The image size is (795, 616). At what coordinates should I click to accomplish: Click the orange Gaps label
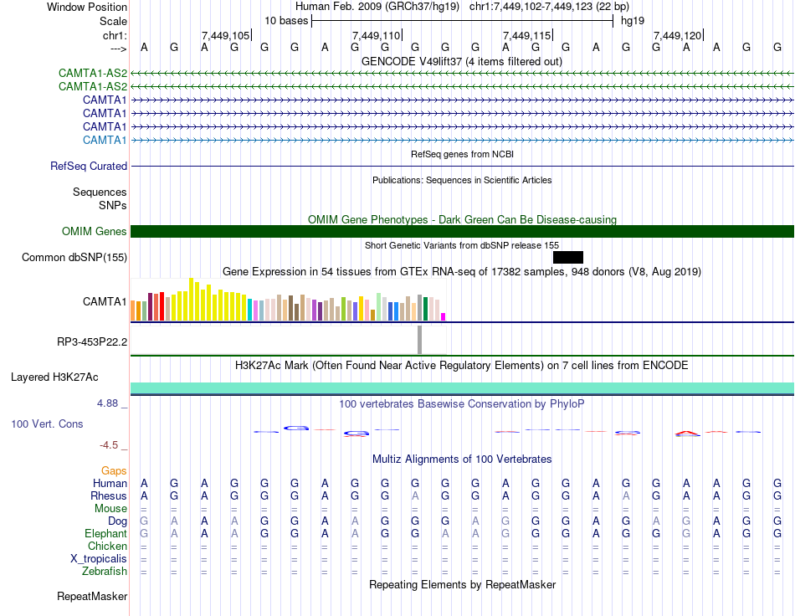[x=114, y=471]
